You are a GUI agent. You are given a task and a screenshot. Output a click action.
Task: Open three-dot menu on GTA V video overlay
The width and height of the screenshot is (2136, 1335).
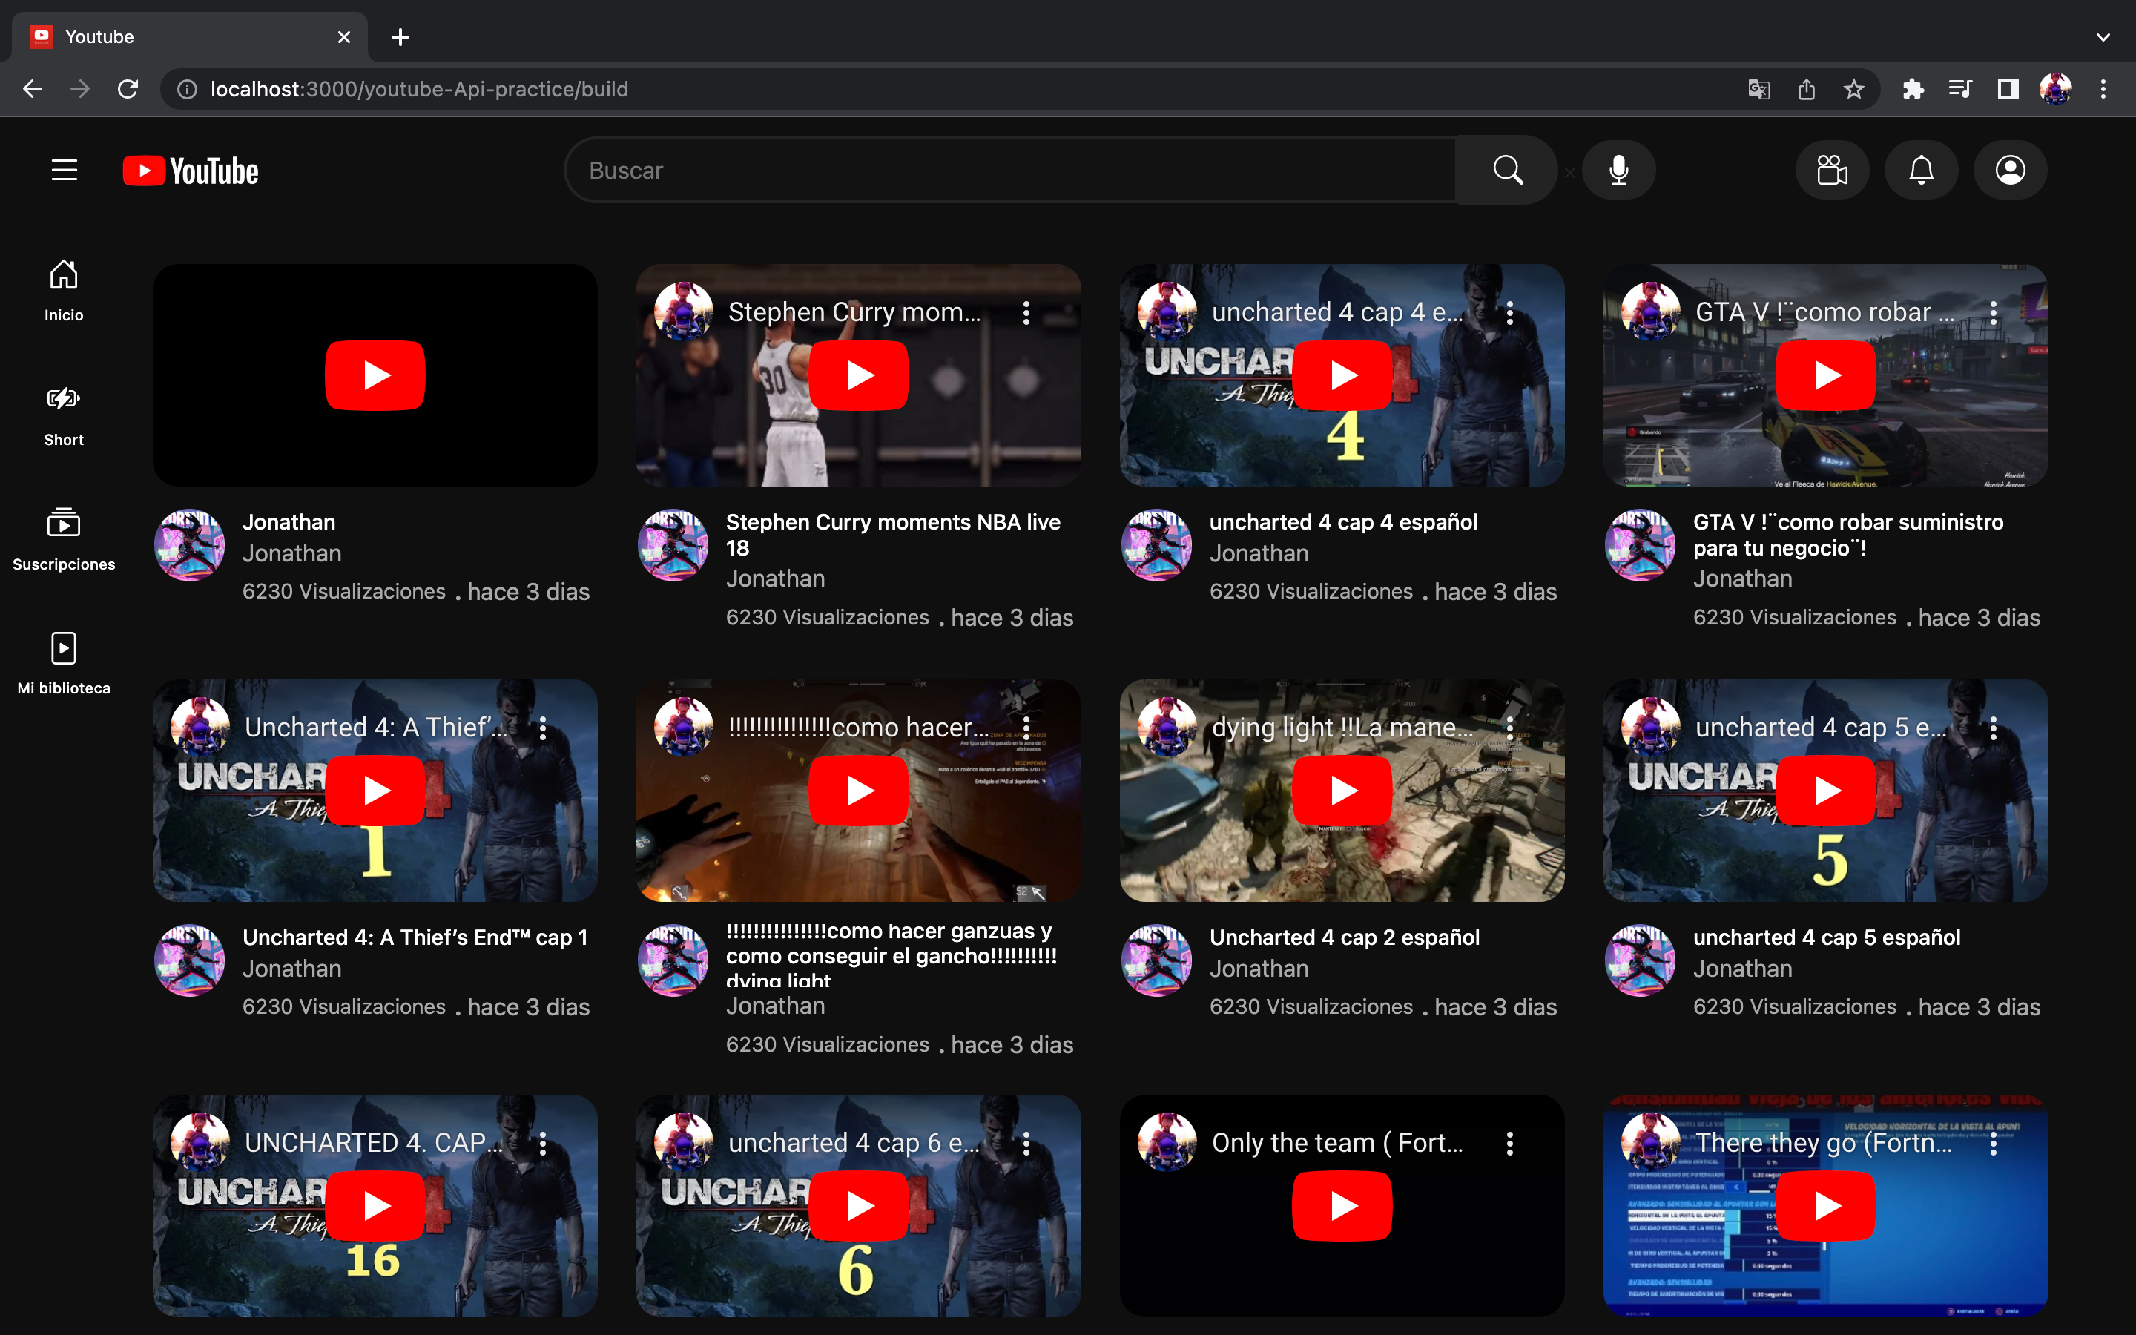[x=1993, y=312]
